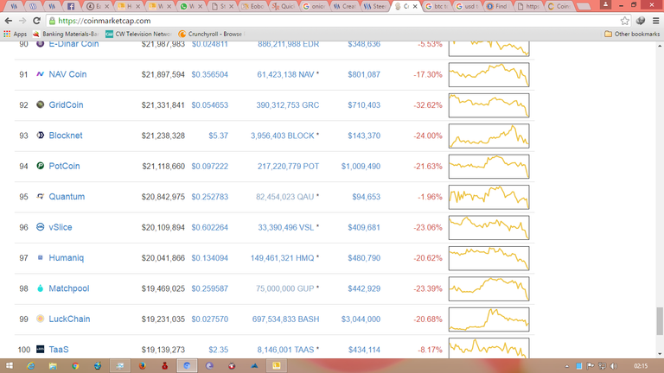Image resolution: width=664 pixels, height=373 pixels.
Task: Bookmark this page with the star icon
Action: [624, 21]
